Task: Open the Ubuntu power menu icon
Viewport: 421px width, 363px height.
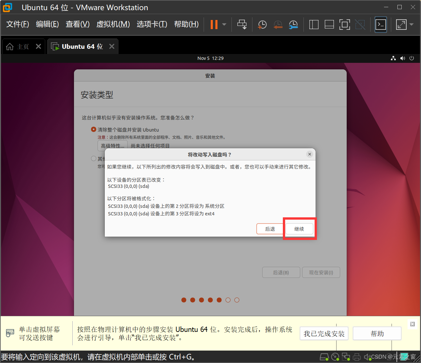Action: (412, 58)
